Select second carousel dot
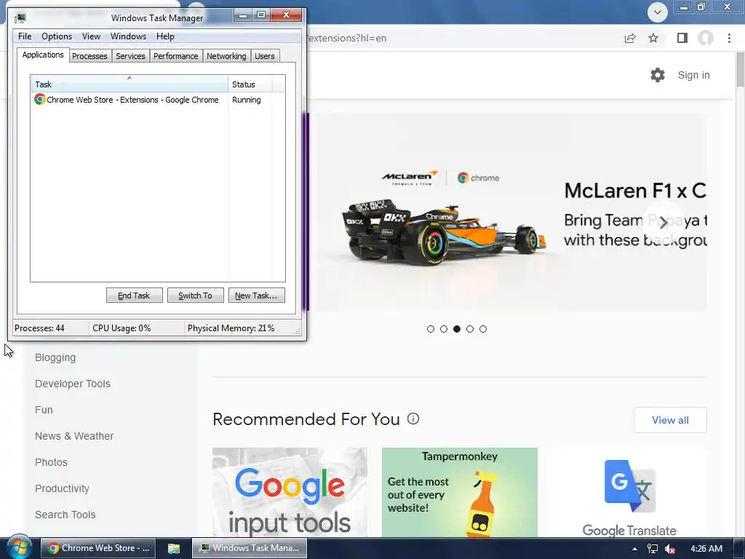The width and height of the screenshot is (745, 559). (444, 329)
